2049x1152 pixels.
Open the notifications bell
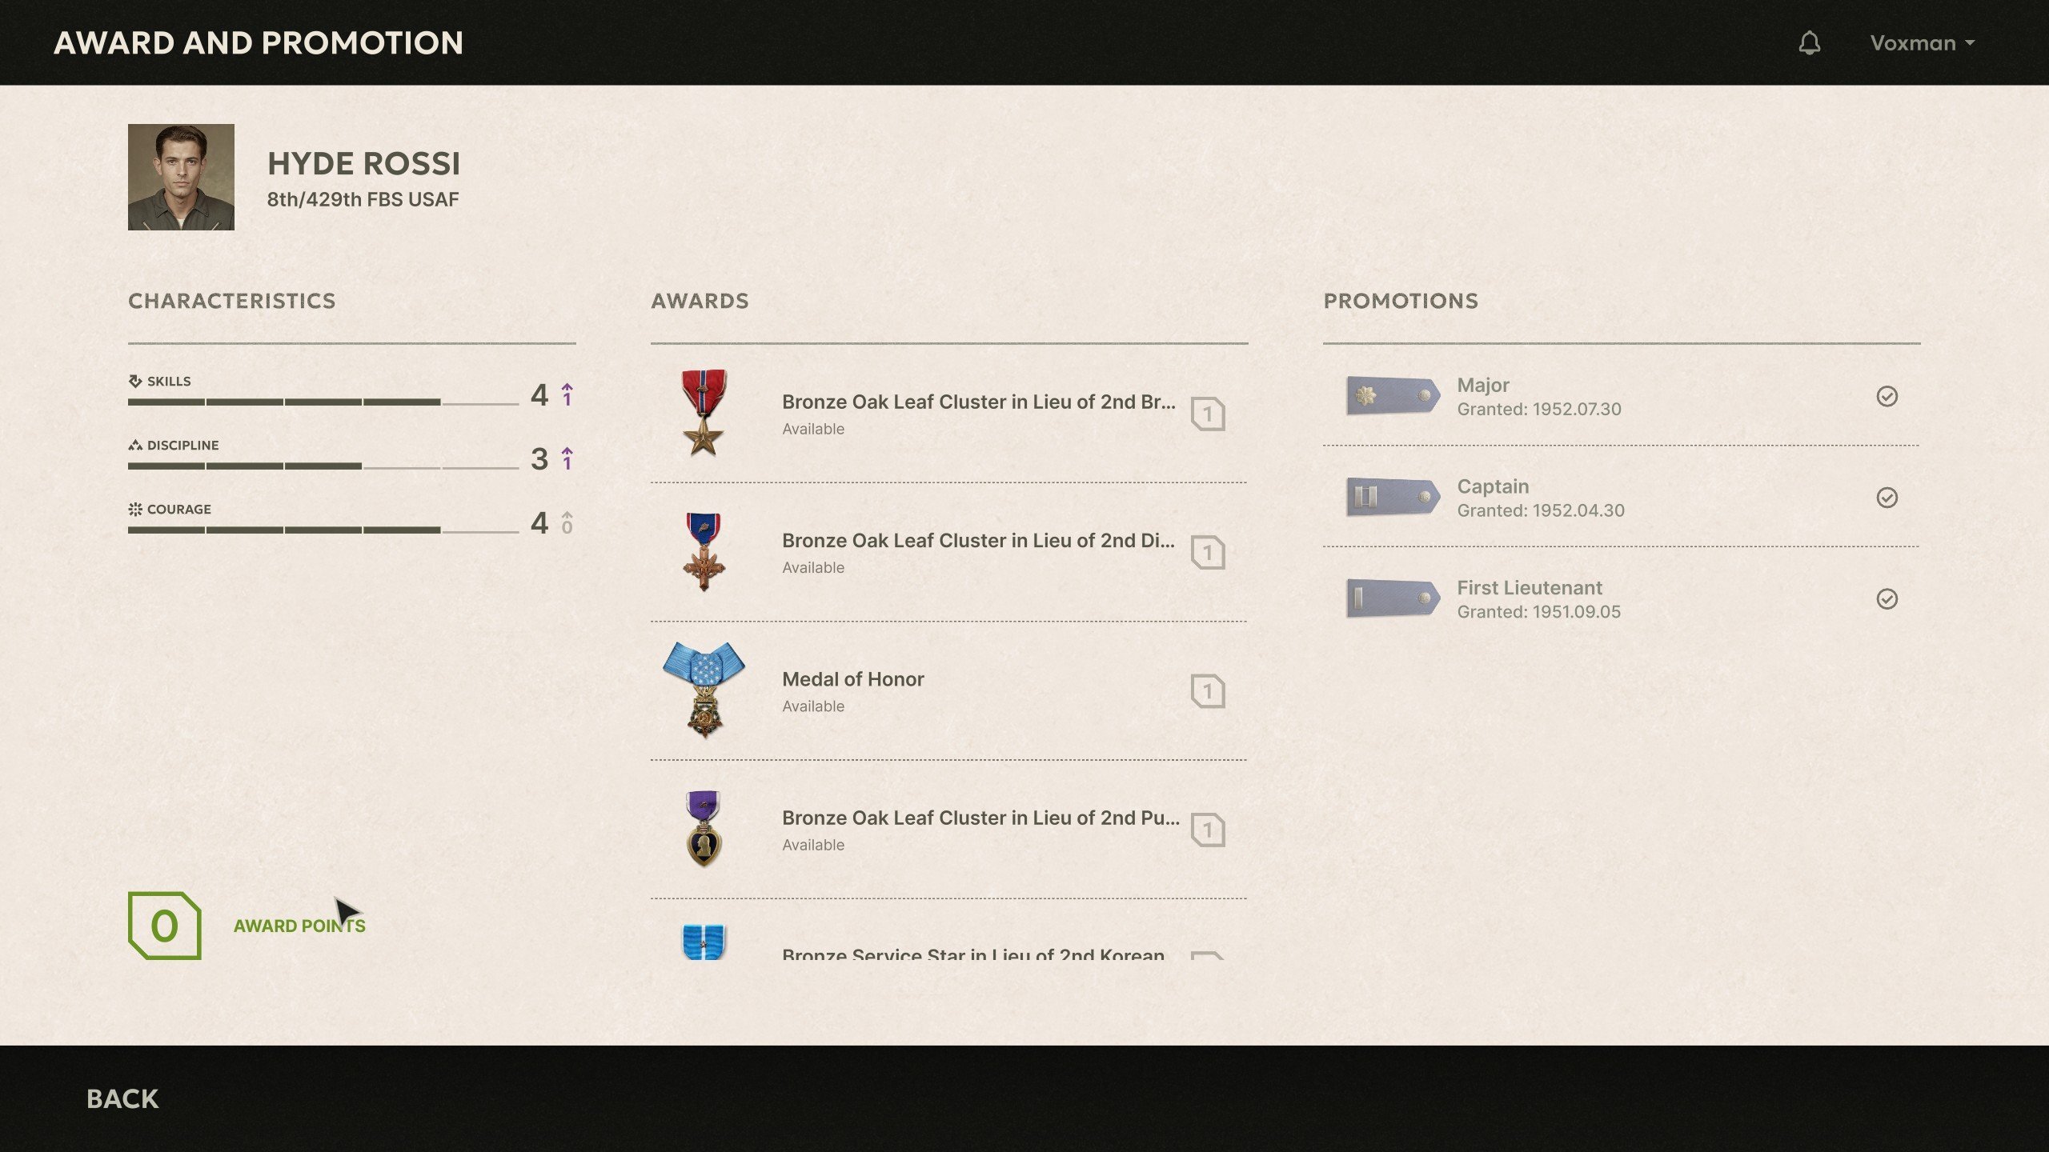1809,43
